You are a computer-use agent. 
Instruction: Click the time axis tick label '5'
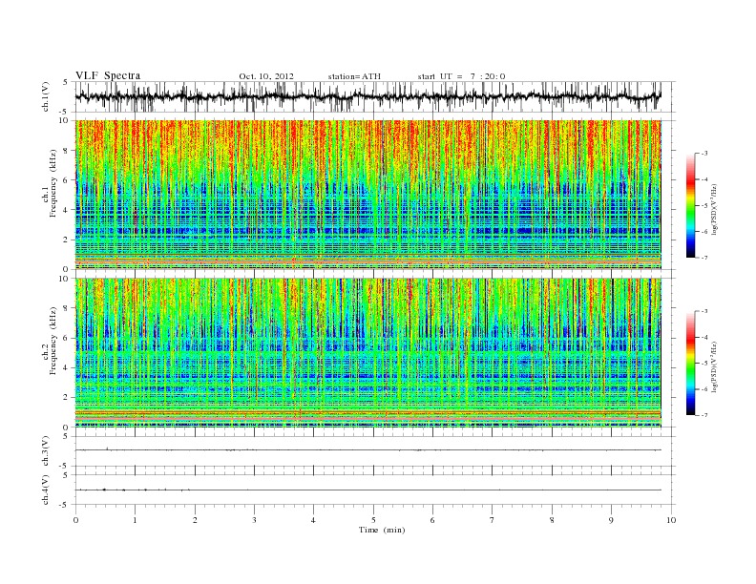click(373, 520)
